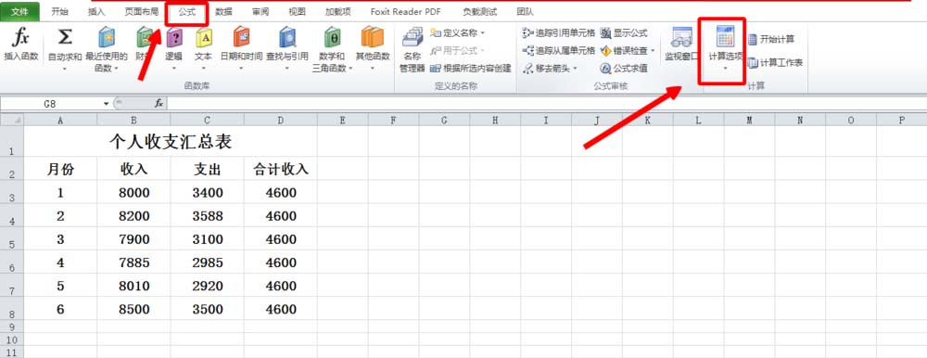
Task: Click the Select All corner button
Action: tap(12, 121)
